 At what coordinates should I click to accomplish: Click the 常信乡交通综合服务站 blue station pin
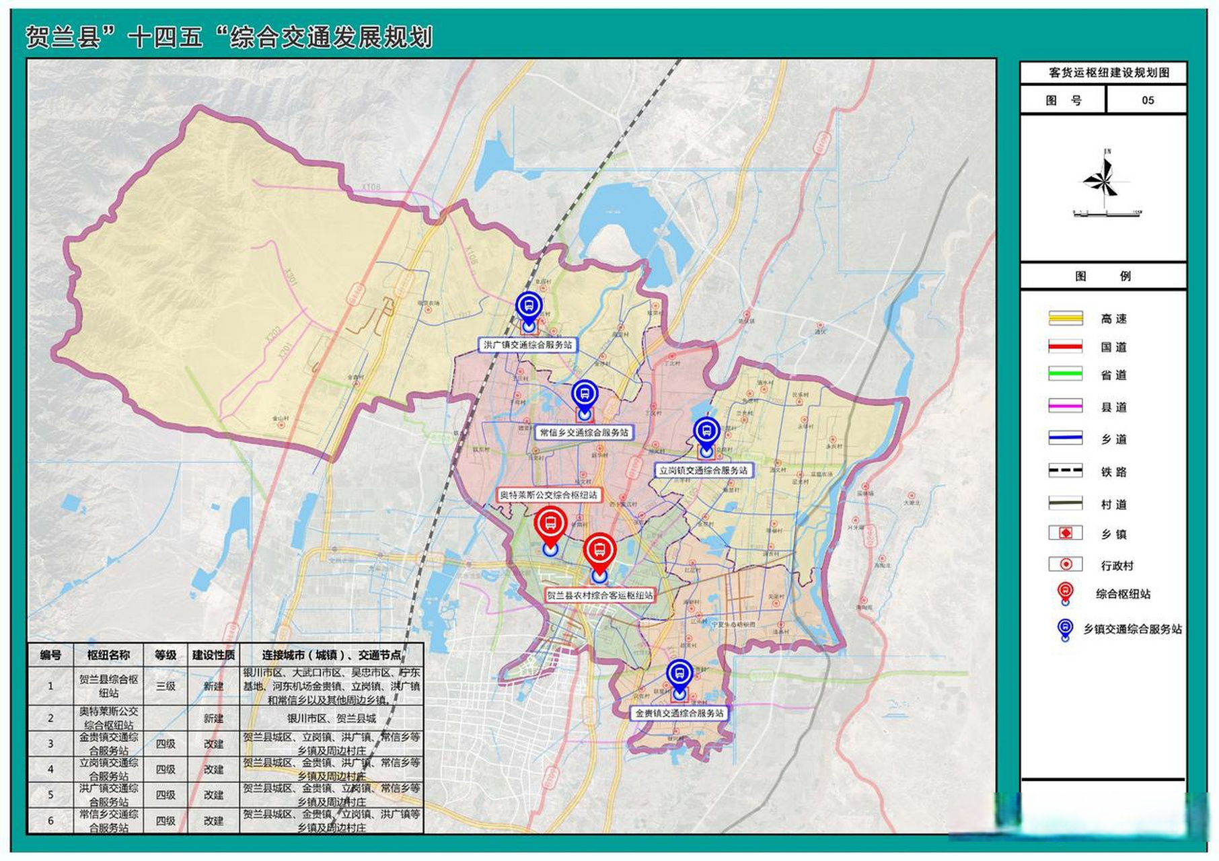pyautogui.click(x=585, y=400)
